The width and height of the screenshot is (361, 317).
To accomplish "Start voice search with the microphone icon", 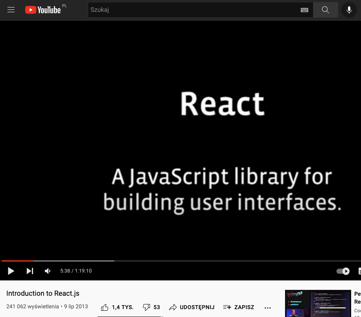I will pos(349,10).
